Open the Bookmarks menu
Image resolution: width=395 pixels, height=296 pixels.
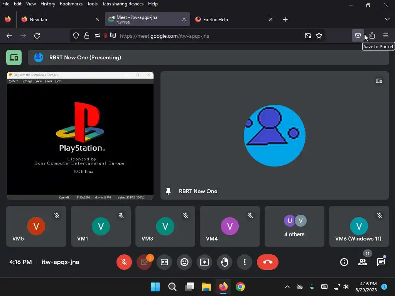(71, 4)
